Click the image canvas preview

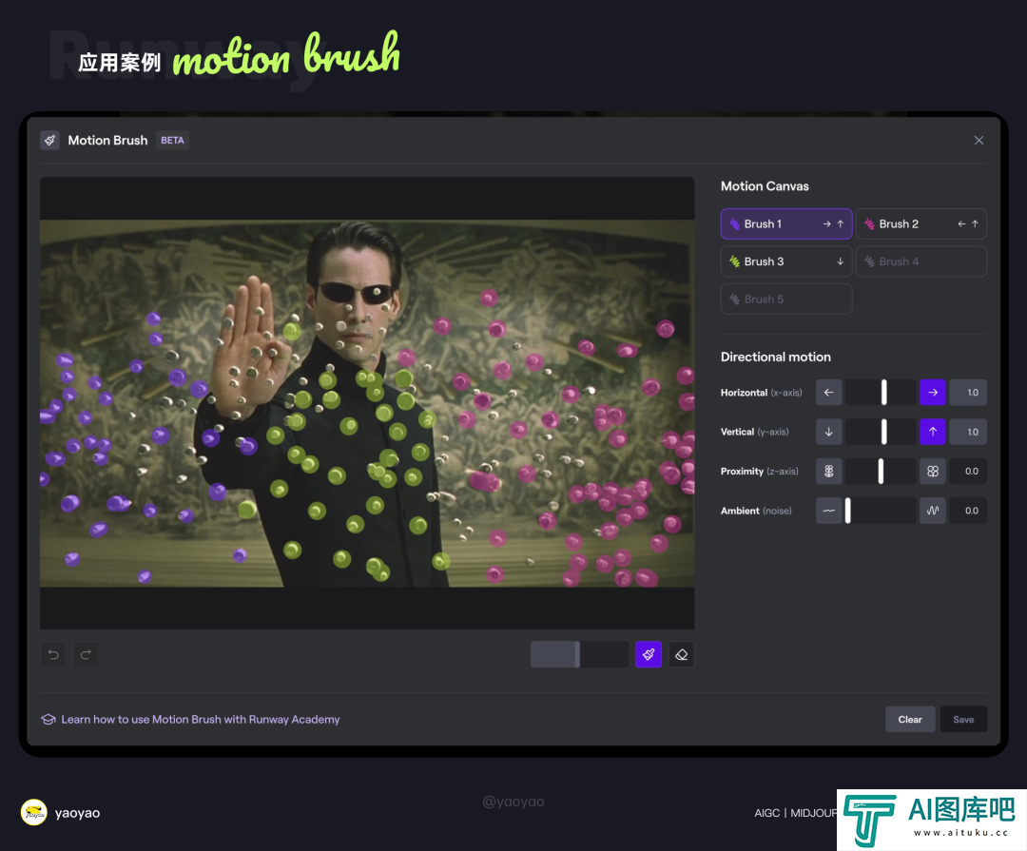point(367,403)
